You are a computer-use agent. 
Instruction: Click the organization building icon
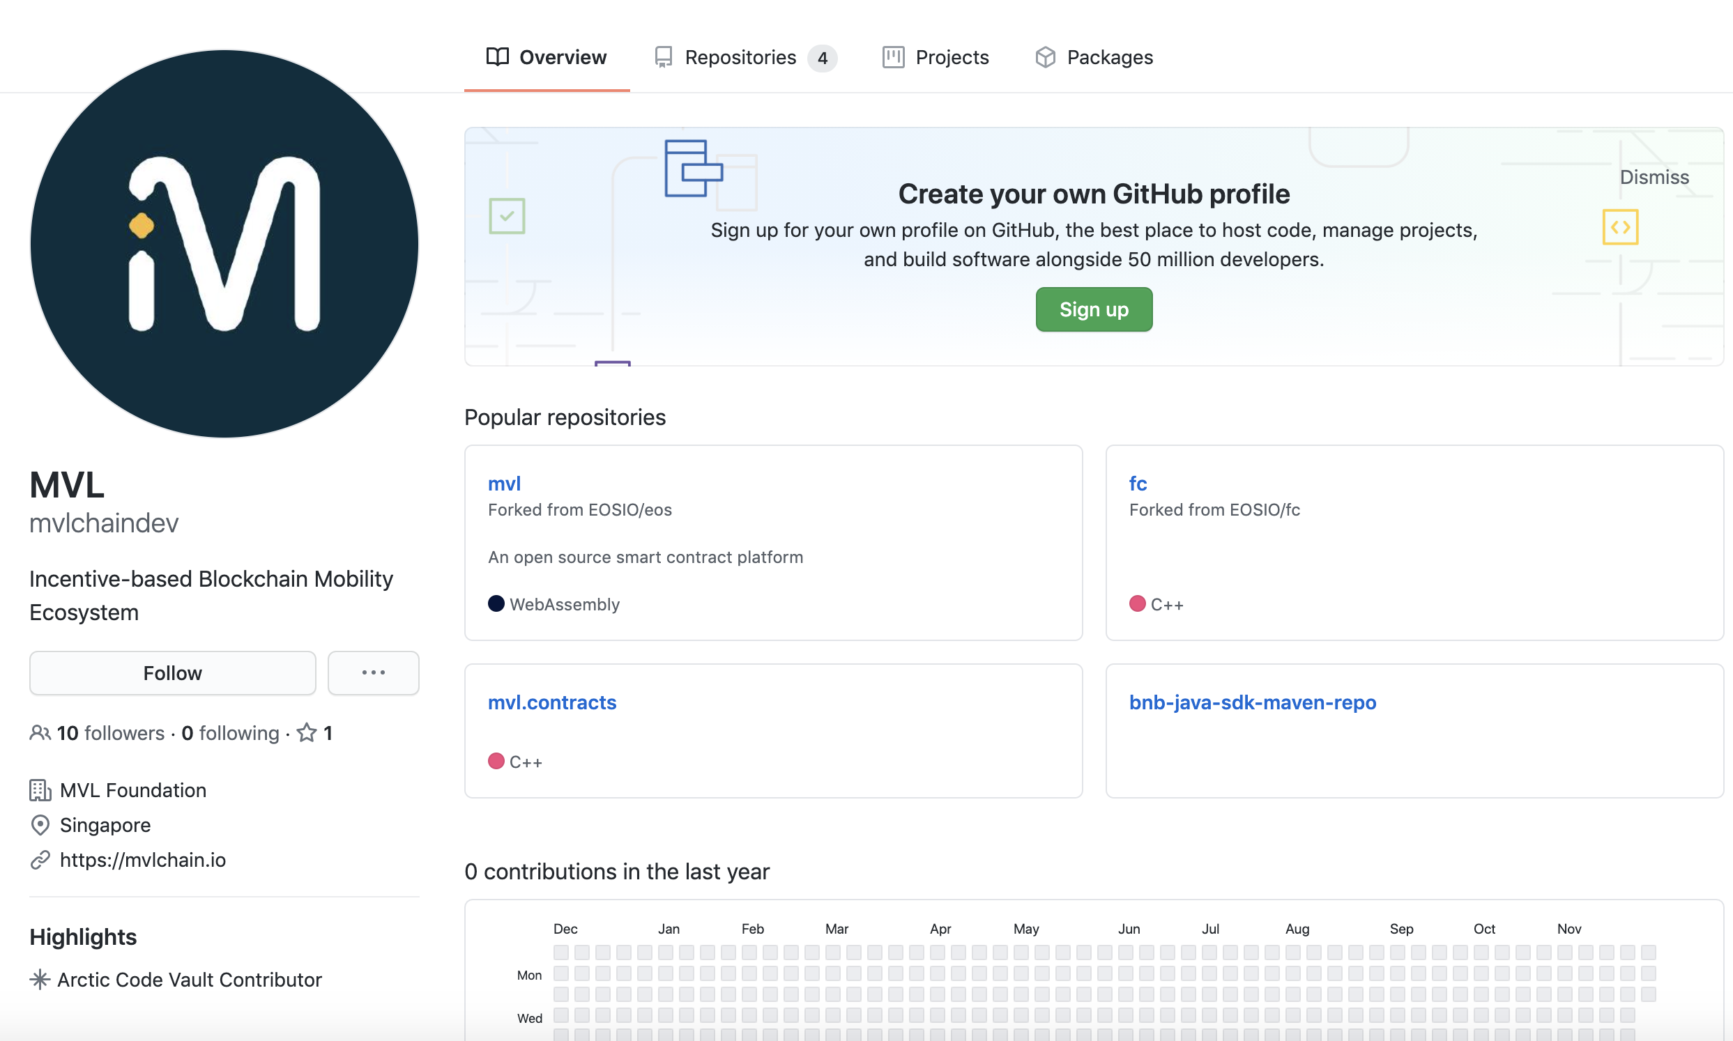tap(40, 791)
